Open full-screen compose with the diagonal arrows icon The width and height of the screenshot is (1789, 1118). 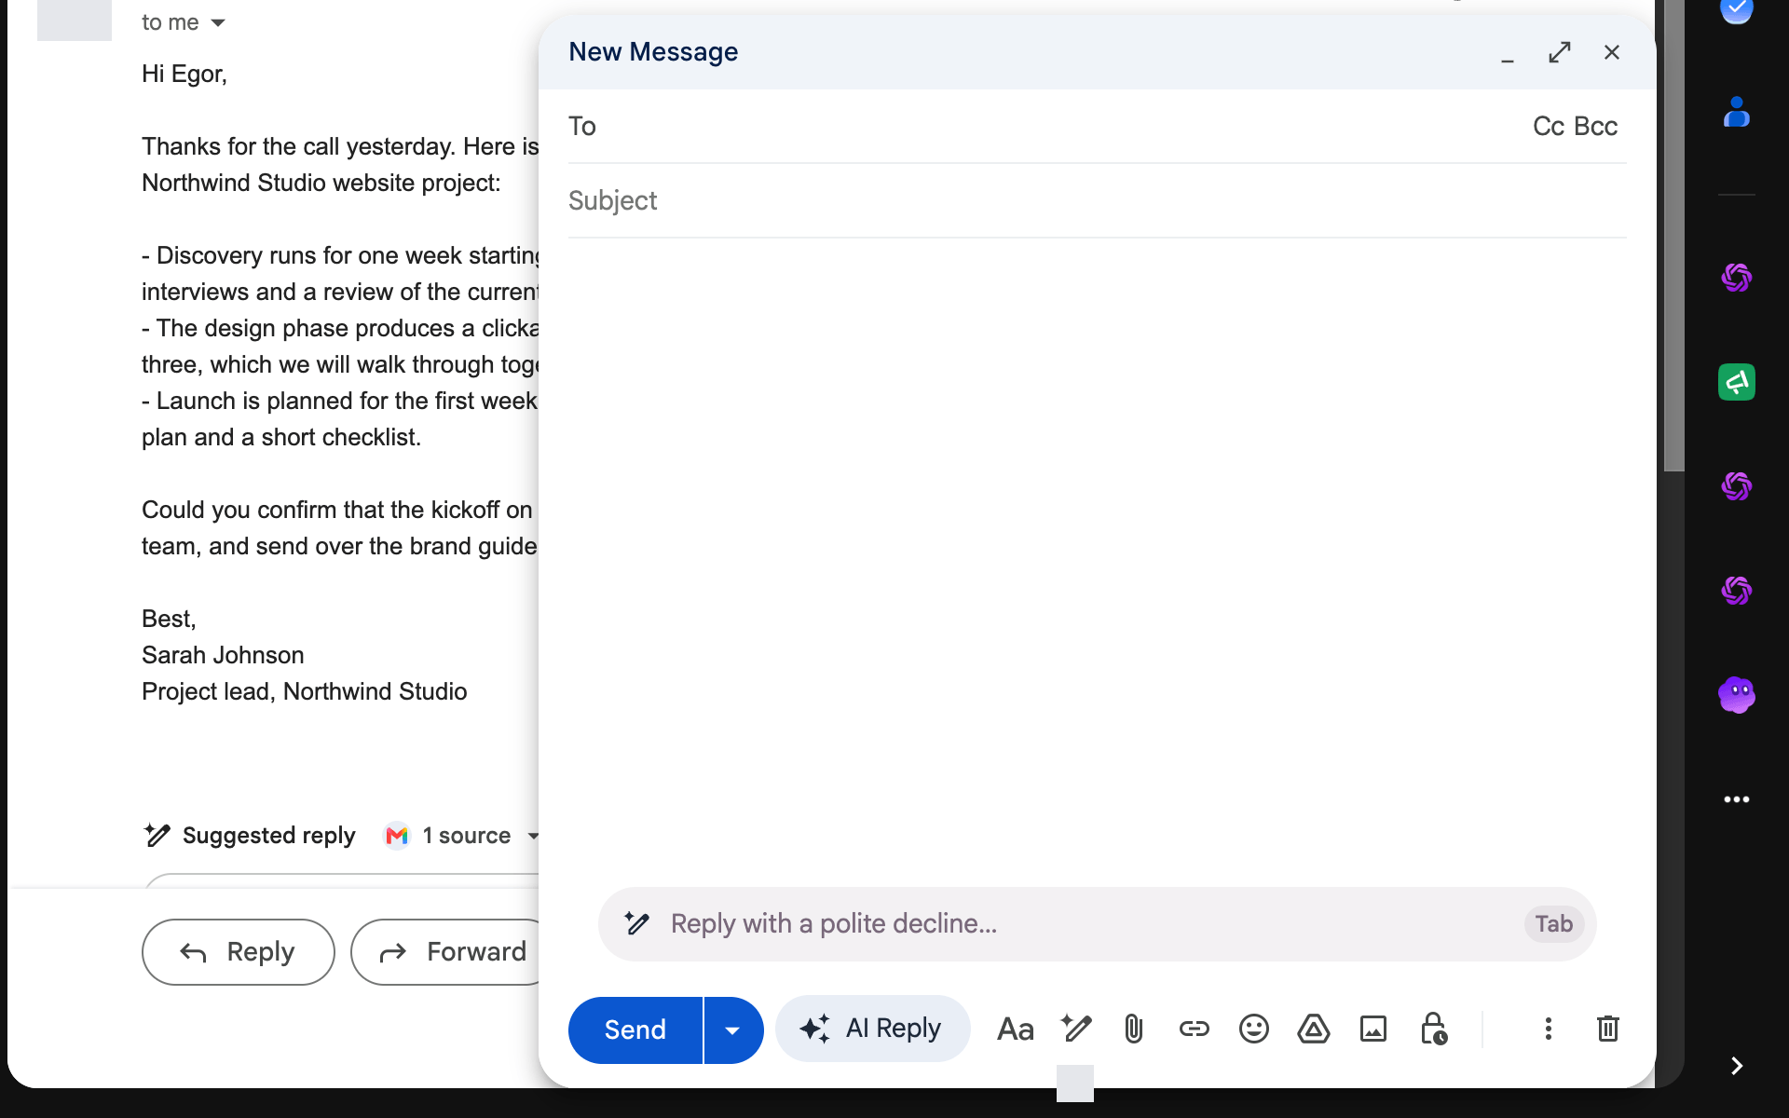click(x=1560, y=52)
